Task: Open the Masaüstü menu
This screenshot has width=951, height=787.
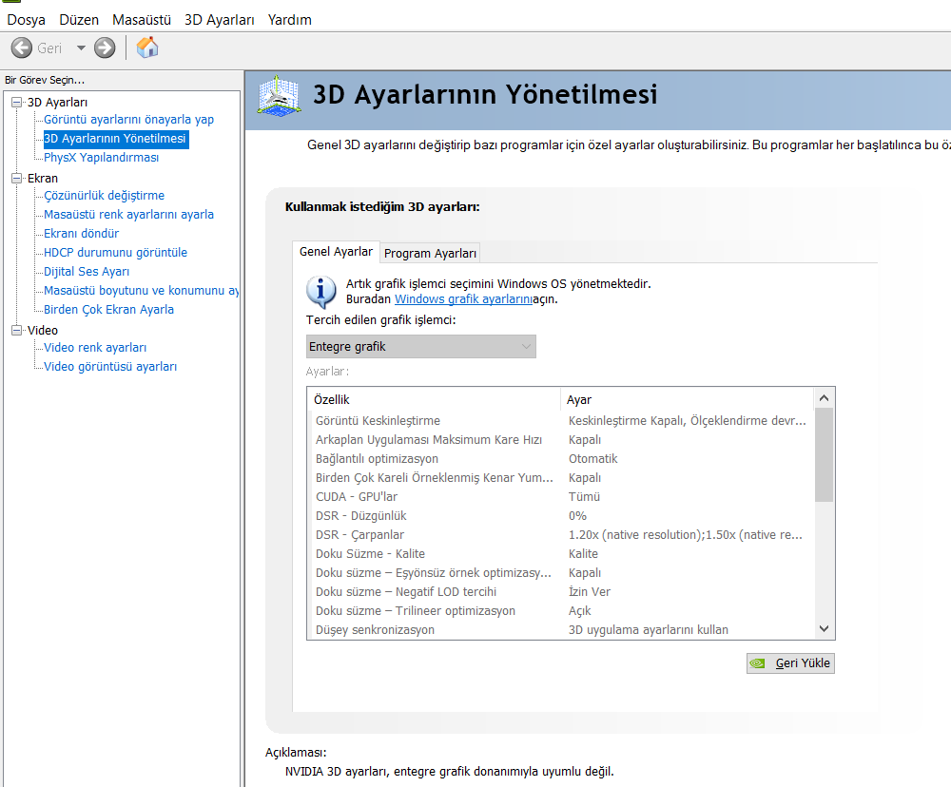Action: coord(142,20)
